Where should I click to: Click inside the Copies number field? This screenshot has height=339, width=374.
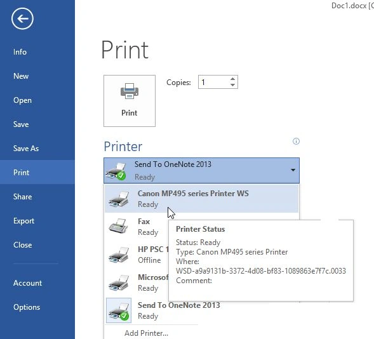pos(214,83)
